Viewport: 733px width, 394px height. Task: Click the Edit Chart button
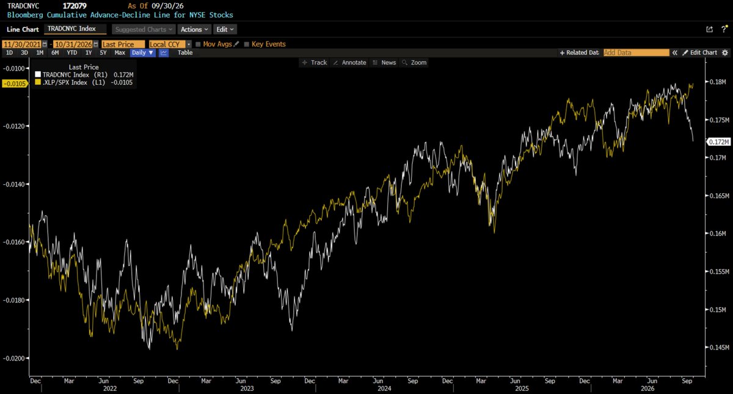coord(700,53)
